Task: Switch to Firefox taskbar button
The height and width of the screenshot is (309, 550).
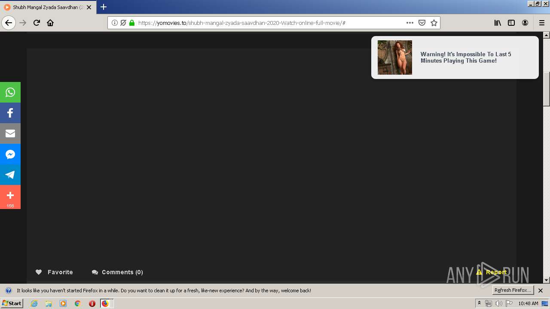Action: pos(106,303)
